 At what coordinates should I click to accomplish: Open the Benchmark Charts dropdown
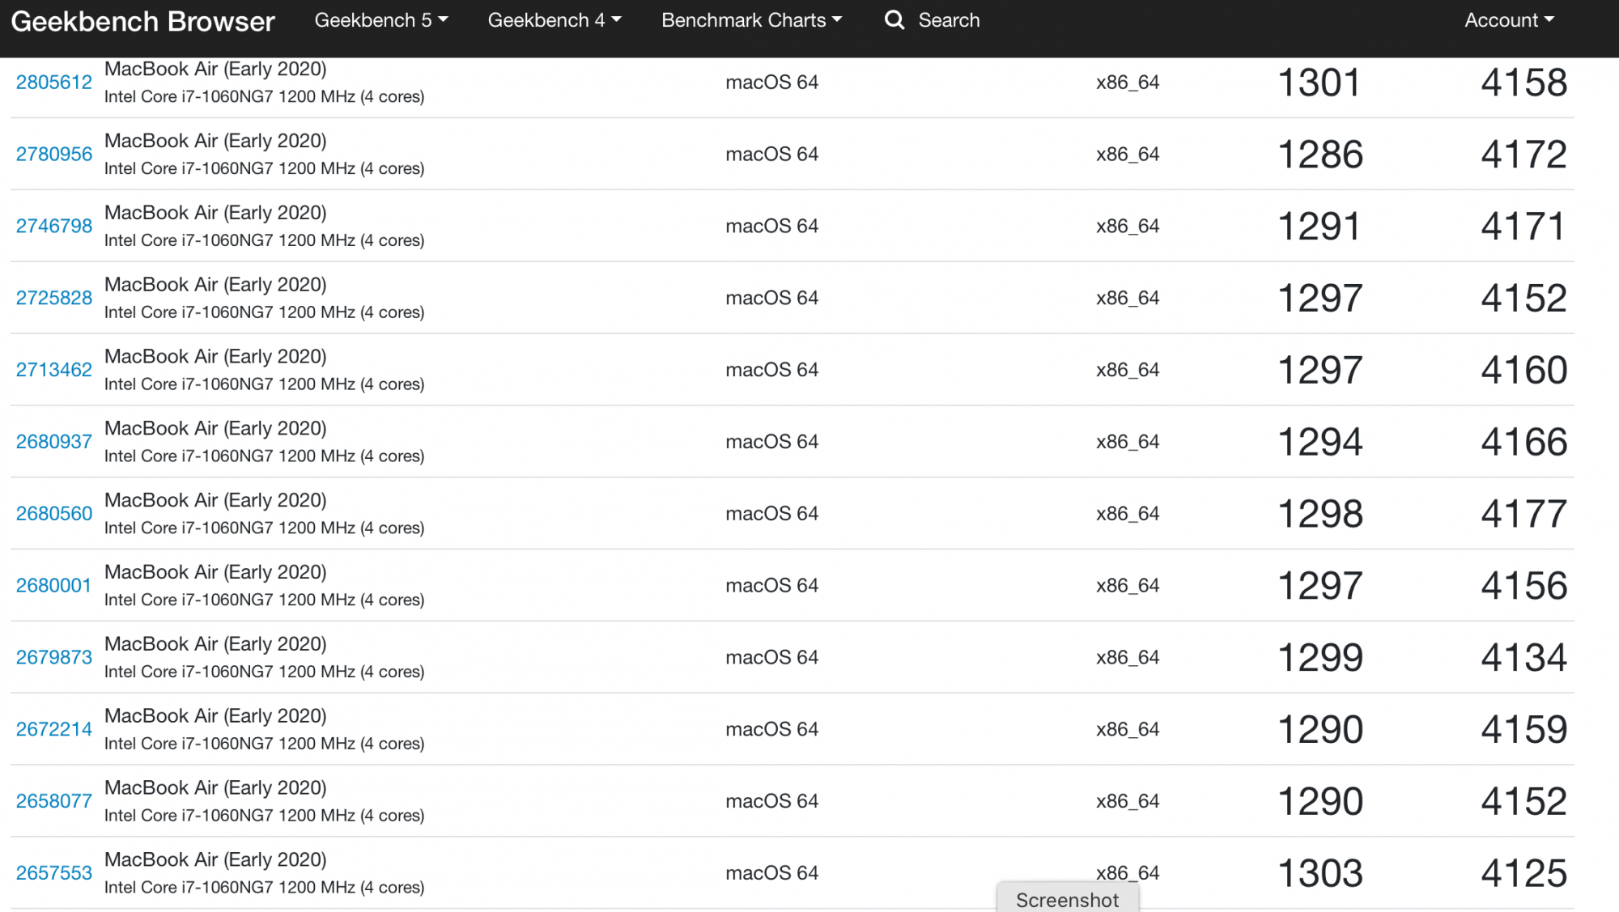tap(751, 20)
